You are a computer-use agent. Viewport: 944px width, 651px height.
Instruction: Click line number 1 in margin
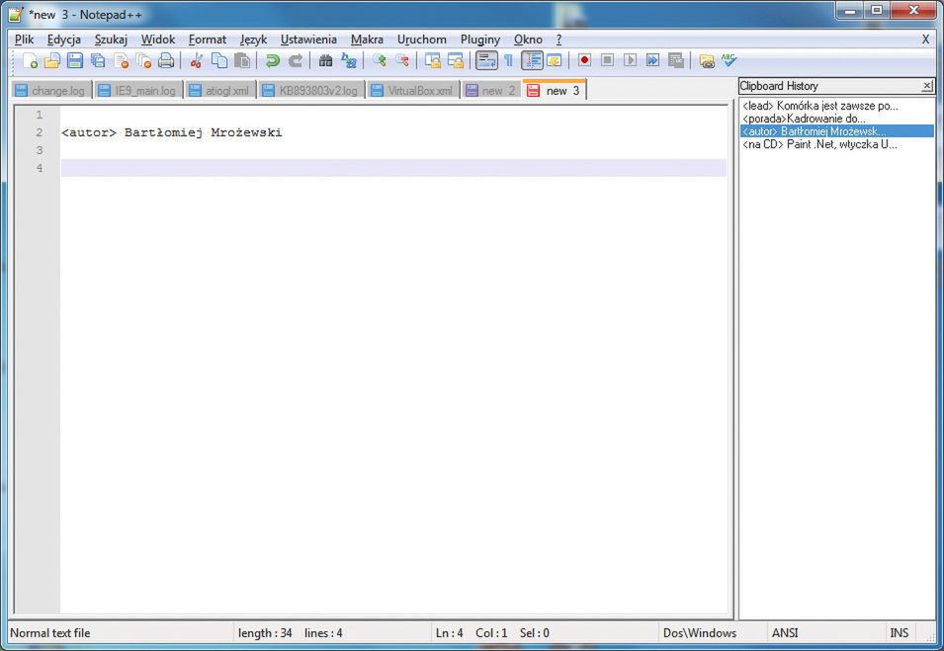tap(40, 115)
